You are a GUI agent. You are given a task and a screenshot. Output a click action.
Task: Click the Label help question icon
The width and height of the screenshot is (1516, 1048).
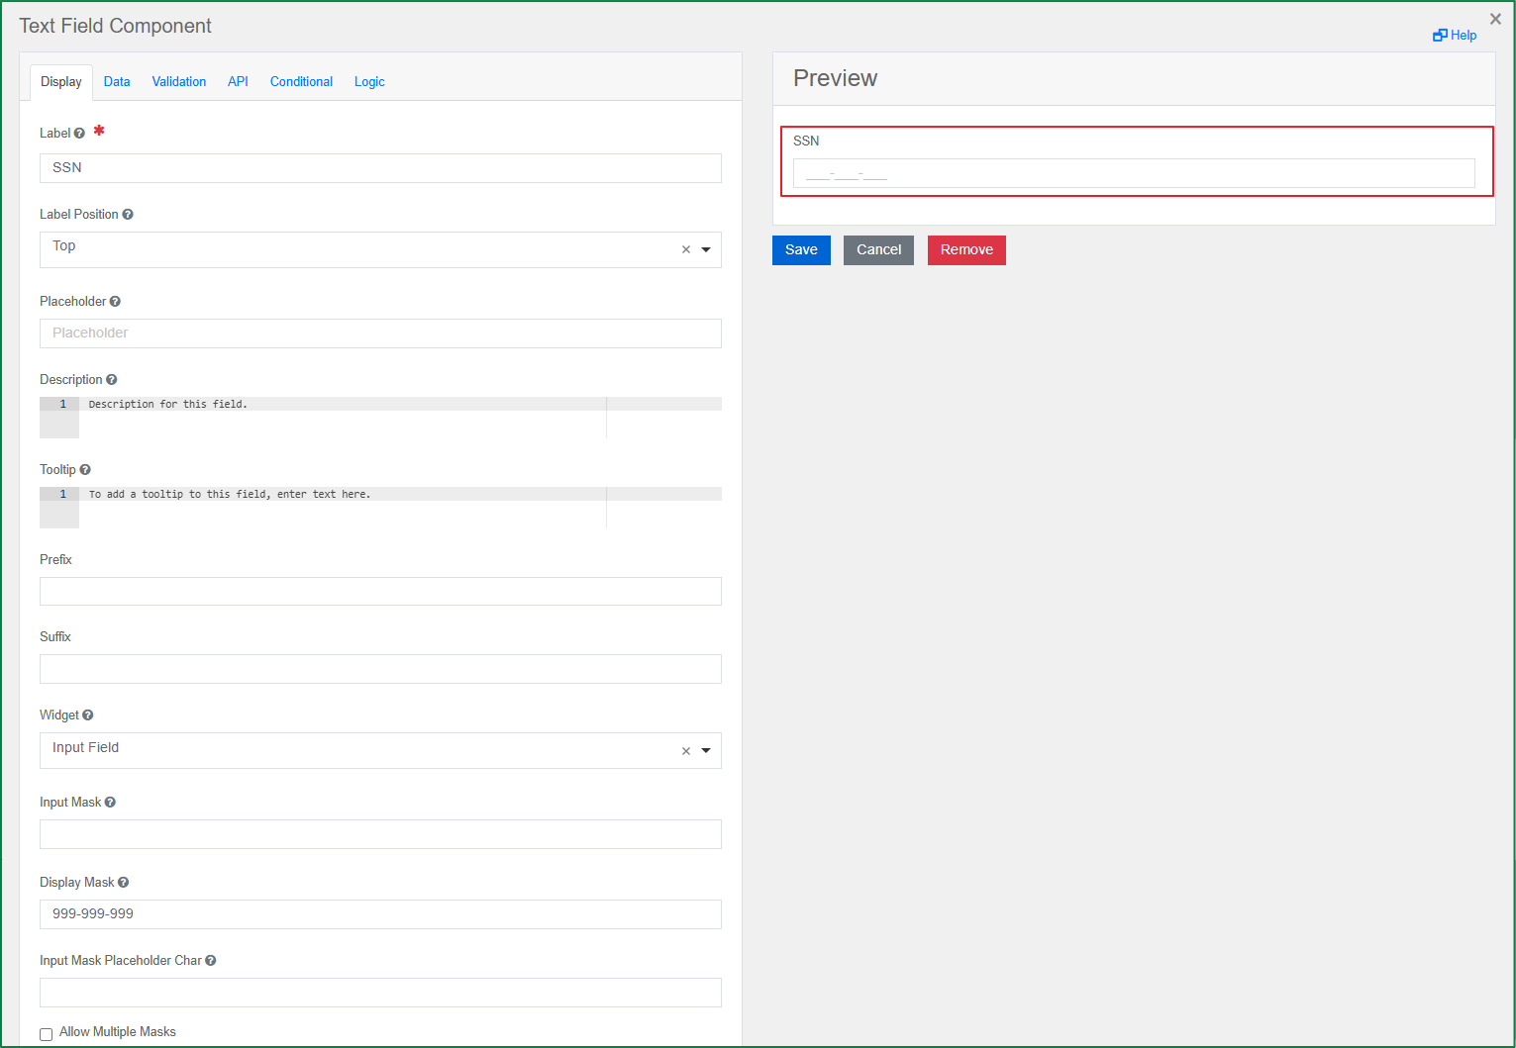tap(79, 134)
